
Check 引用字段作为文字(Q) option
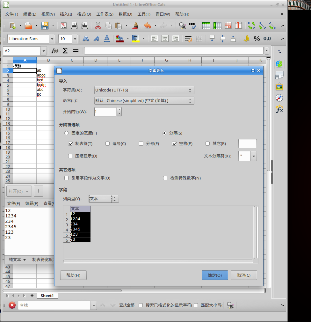click(67, 178)
